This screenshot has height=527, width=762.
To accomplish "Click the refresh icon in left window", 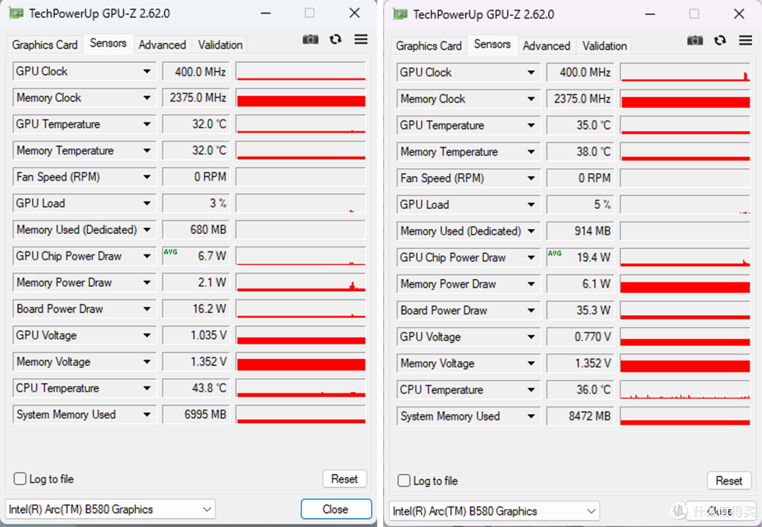I will tap(336, 40).
